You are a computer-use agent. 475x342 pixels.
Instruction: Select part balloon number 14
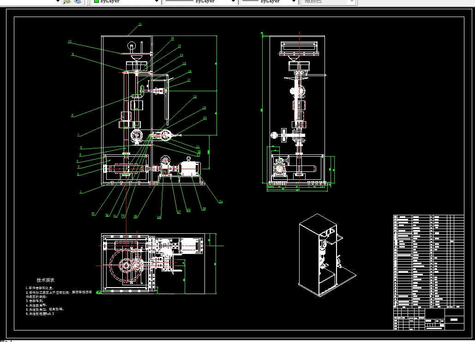(181, 55)
